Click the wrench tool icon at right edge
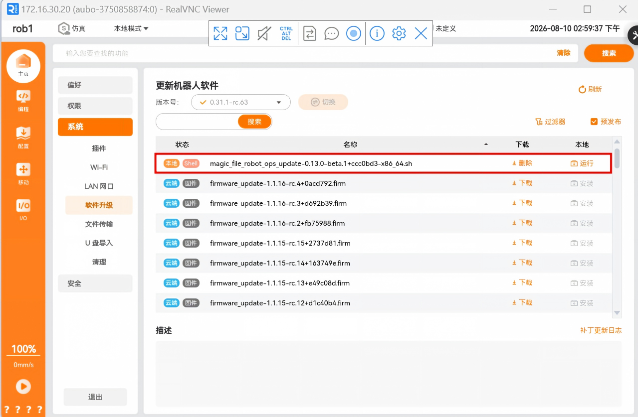The width and height of the screenshot is (638, 417). click(634, 35)
